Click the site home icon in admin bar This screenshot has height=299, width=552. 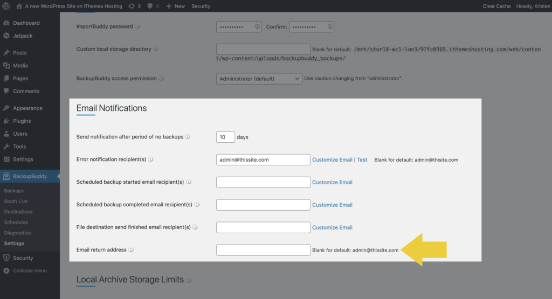click(19, 6)
